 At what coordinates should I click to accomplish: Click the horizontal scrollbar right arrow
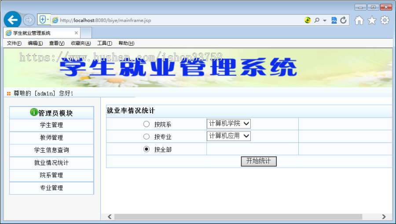point(384,217)
